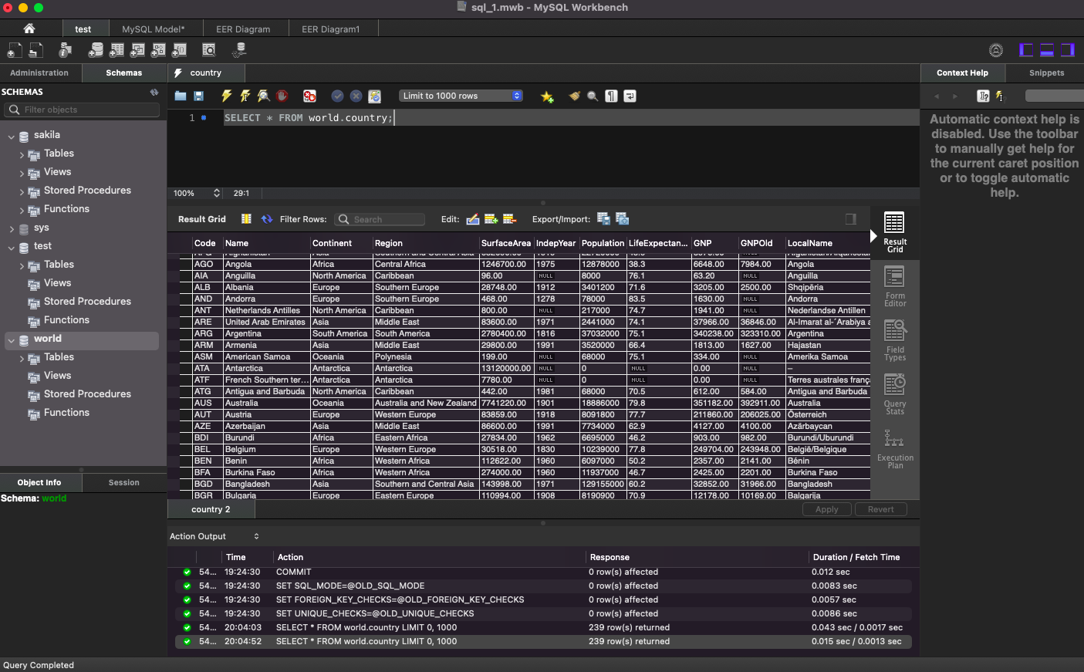Image resolution: width=1084 pixels, height=672 pixels.
Task: Expand Tables under sakila
Action: coord(22,155)
